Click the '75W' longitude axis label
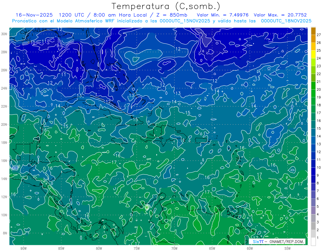This screenshot has height=252, width=326. (137, 248)
